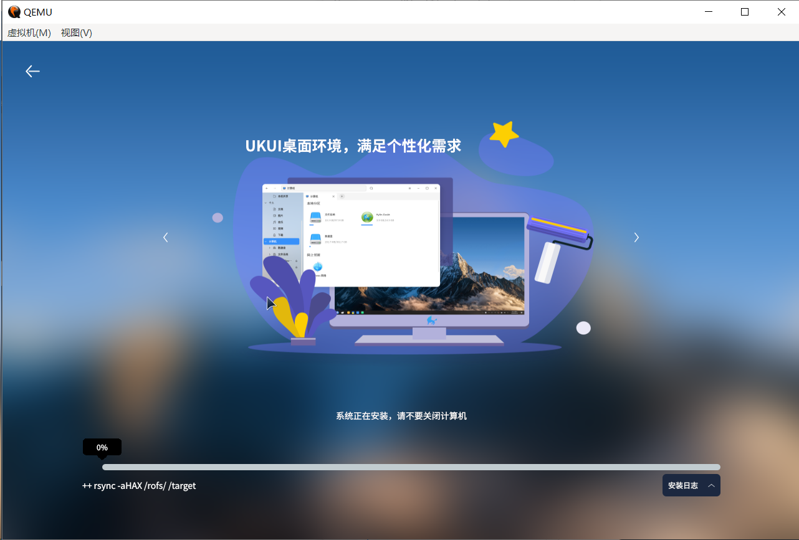Click the lock icon beside the mounted partition
Image resolution: width=799 pixels, height=540 pixels.
[x=296, y=261]
